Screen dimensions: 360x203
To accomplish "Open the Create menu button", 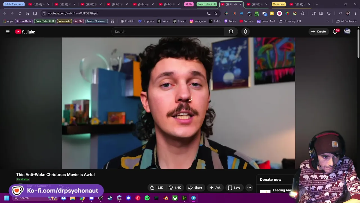I will point(318,32).
